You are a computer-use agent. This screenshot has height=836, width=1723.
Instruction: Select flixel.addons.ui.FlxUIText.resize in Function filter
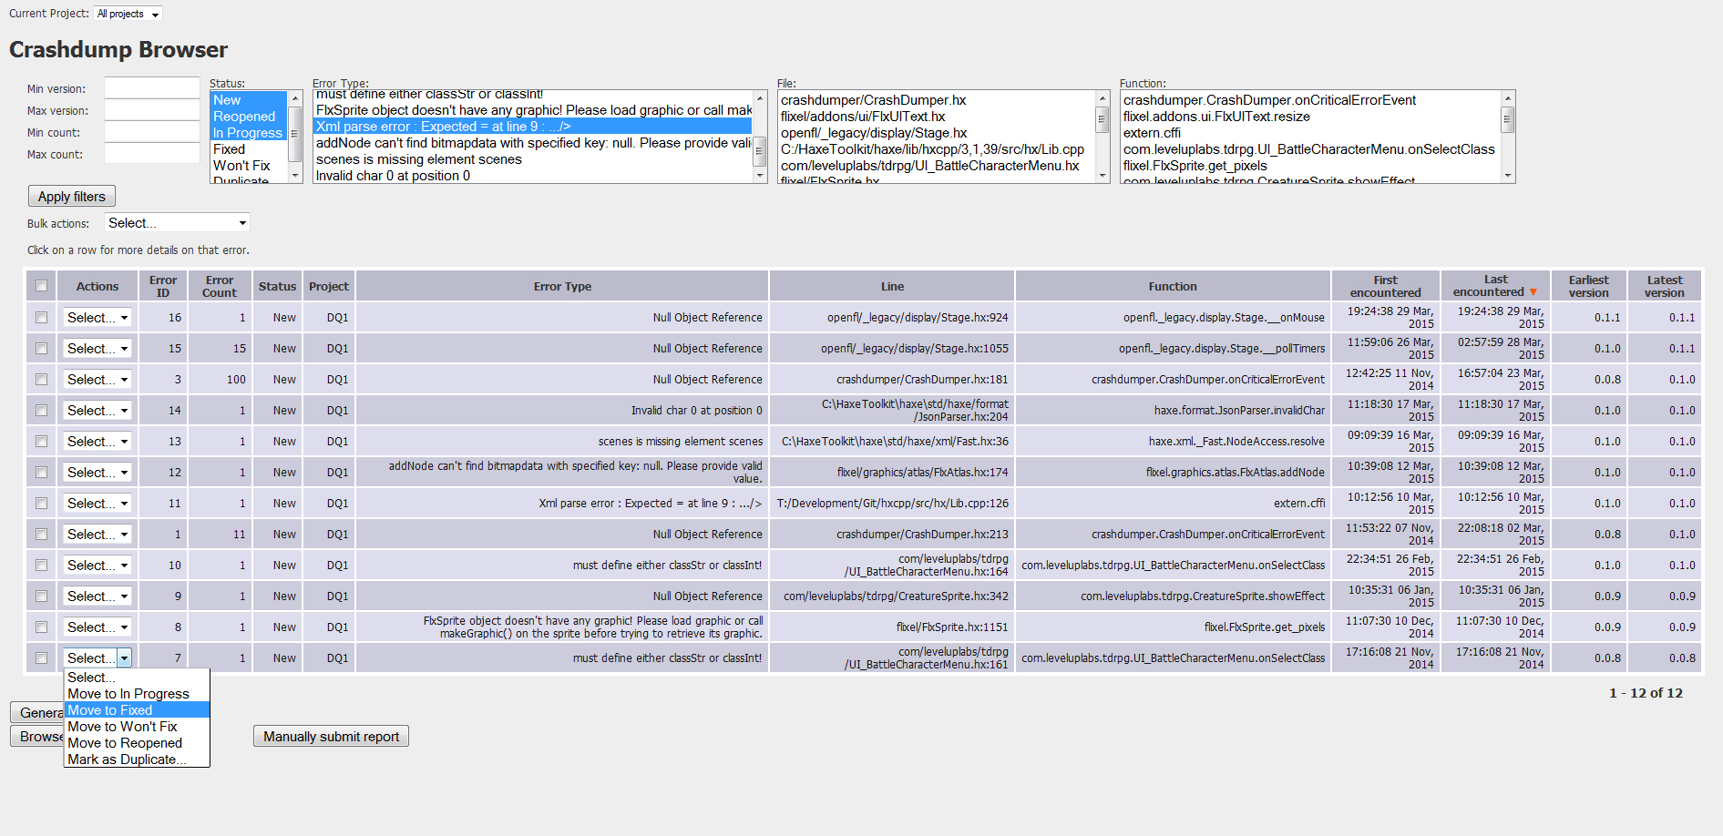(1310, 117)
